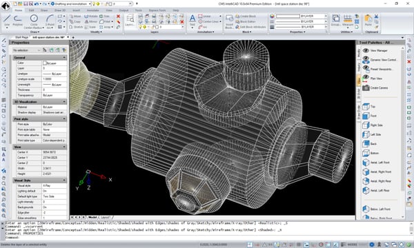Select the Line drawing tool
The height and width of the screenshot is (248, 414).
tap(7, 21)
